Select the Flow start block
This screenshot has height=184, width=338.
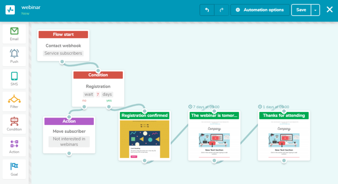pyautogui.click(x=63, y=45)
